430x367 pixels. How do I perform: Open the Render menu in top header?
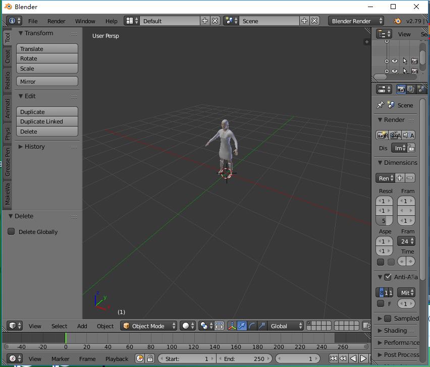pyautogui.click(x=56, y=21)
